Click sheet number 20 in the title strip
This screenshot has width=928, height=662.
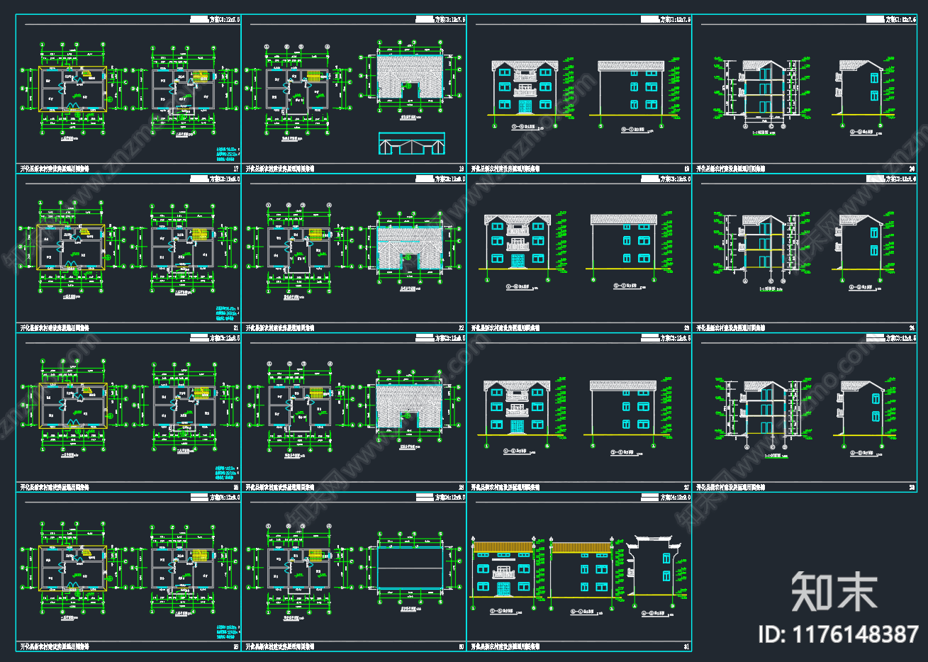(912, 169)
